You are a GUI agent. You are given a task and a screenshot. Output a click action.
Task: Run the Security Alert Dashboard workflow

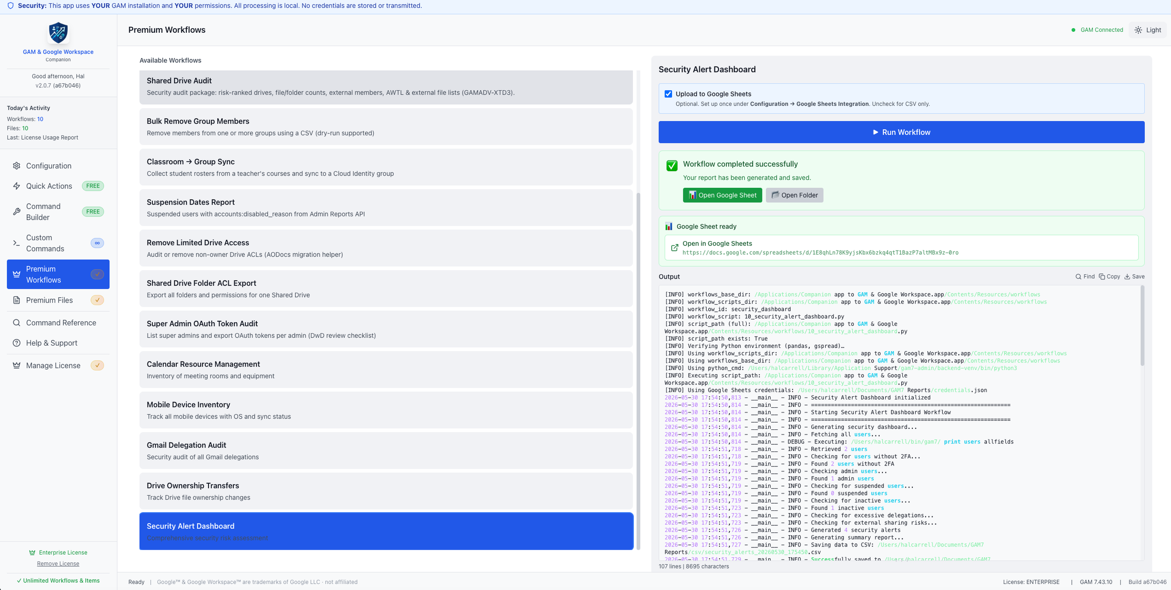click(x=901, y=132)
